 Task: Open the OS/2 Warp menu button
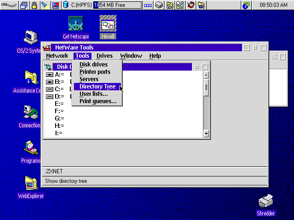(9, 5)
